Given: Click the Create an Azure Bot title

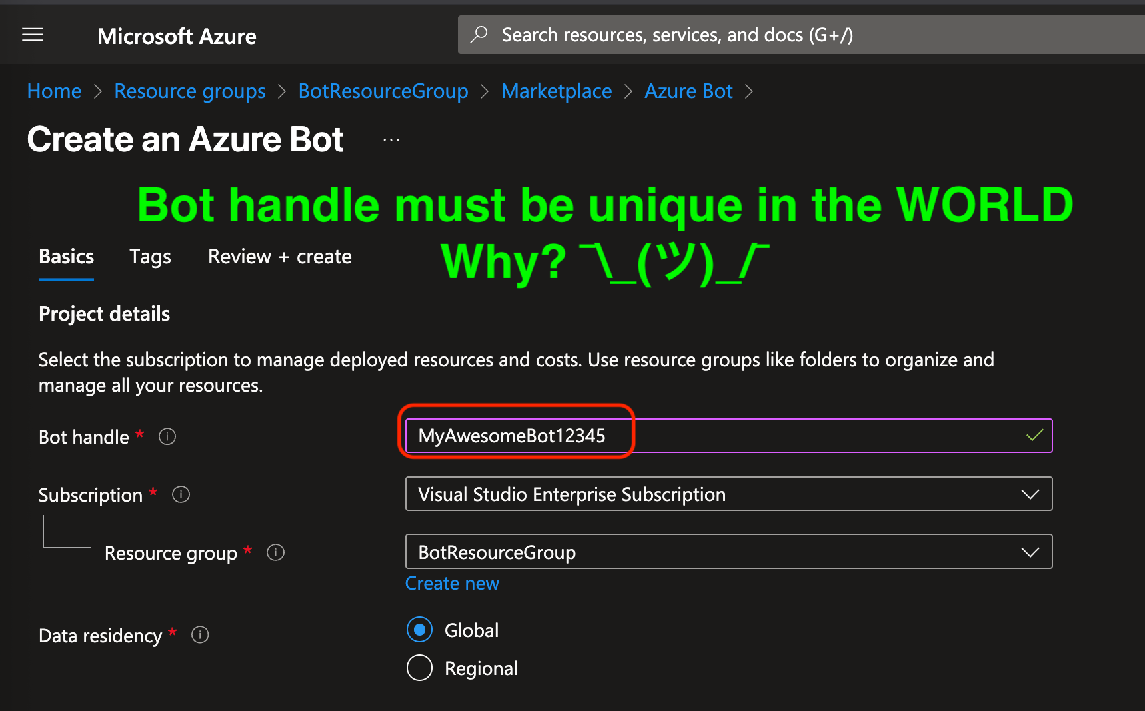Looking at the screenshot, I should (x=185, y=139).
